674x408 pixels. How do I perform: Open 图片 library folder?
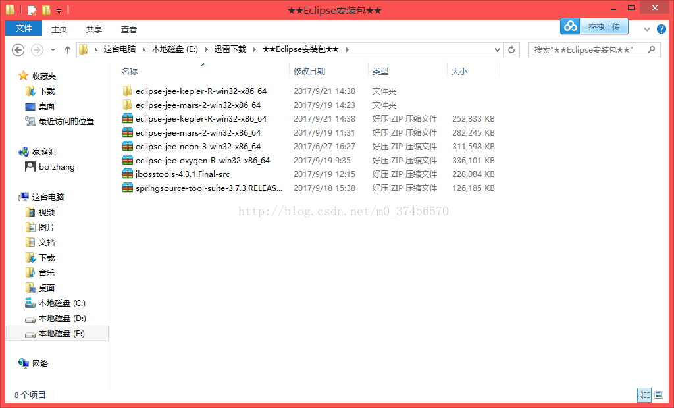click(47, 228)
